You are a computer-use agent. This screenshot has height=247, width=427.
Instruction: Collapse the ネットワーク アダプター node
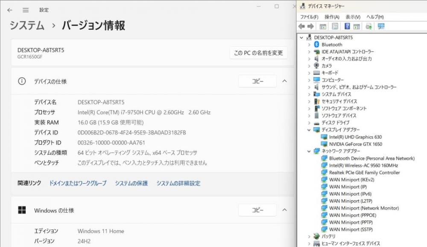pyautogui.click(x=309, y=151)
